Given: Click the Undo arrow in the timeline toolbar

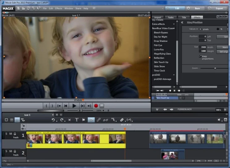Looking at the screenshot, I should pyautogui.click(x=53, y=120).
